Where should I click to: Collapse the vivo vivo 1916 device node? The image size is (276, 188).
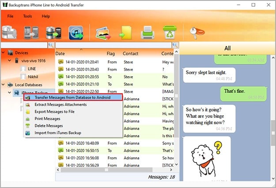11,61
